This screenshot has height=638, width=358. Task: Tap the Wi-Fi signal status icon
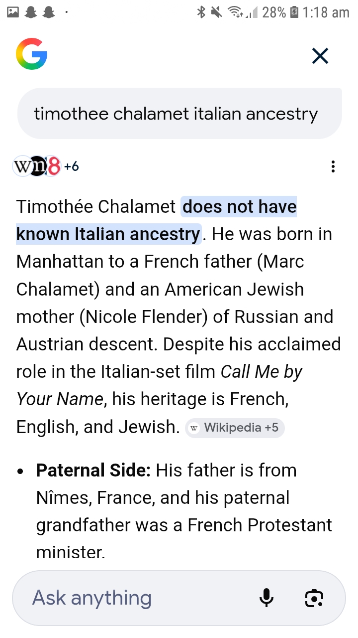(236, 12)
